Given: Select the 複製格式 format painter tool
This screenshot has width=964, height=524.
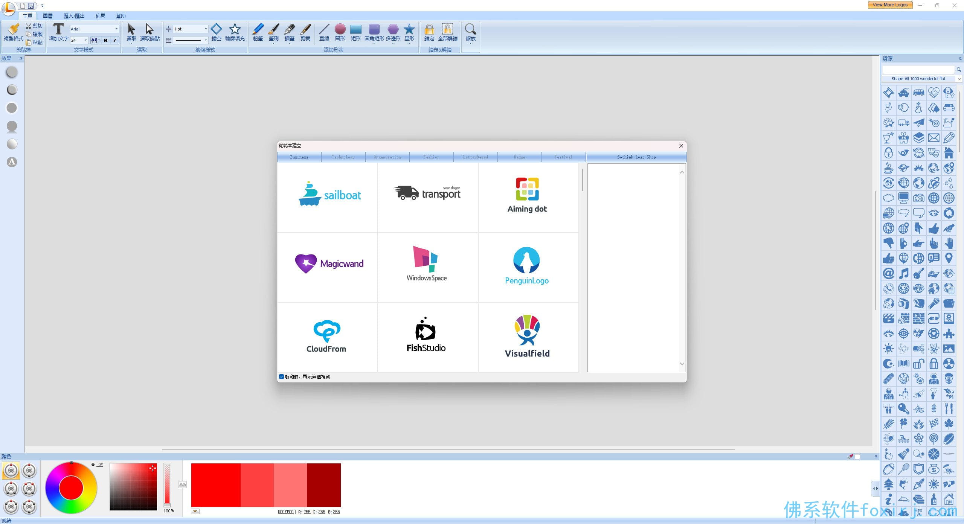Looking at the screenshot, I should click(13, 32).
